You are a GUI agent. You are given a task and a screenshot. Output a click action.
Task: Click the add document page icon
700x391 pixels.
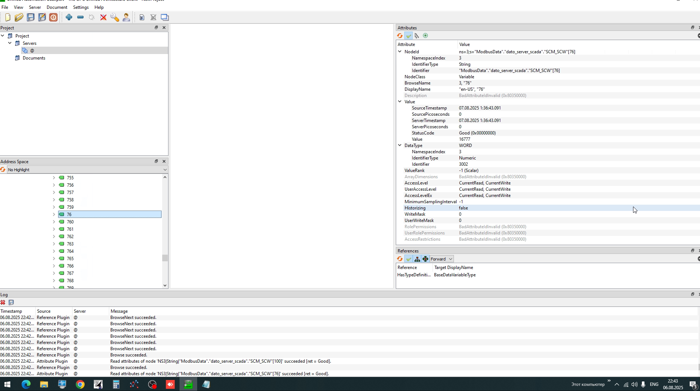tap(142, 17)
